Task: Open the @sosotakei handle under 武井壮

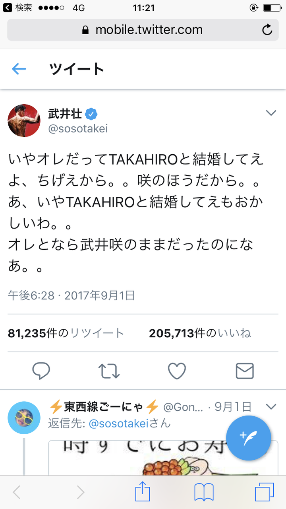Action: point(78,129)
